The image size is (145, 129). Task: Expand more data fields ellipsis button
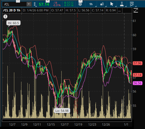point(120,10)
